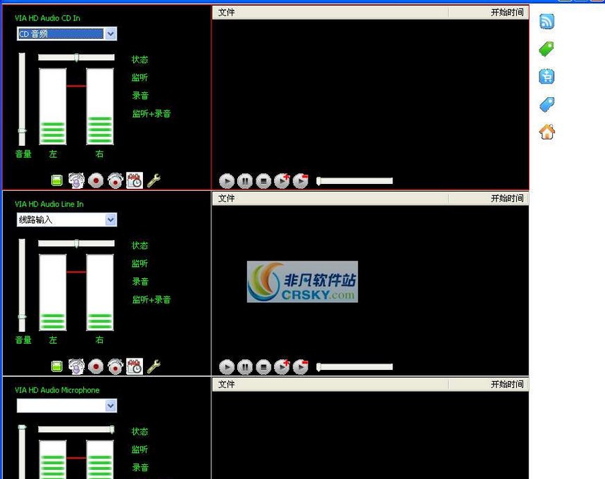The height and width of the screenshot is (479, 605).
Task: Click the left channel level meter in CD In
Action: 53,106
